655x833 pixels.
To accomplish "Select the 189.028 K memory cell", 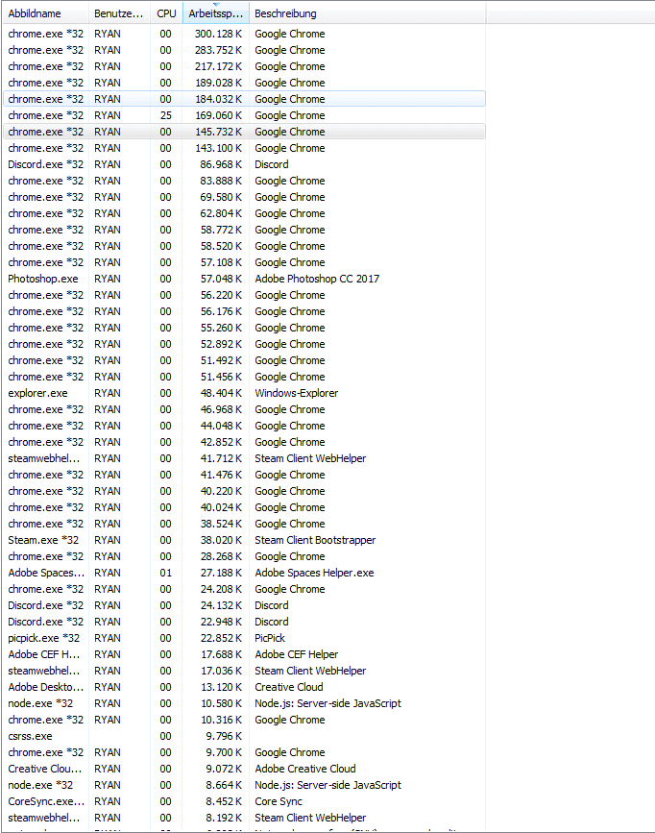I will pos(218,83).
